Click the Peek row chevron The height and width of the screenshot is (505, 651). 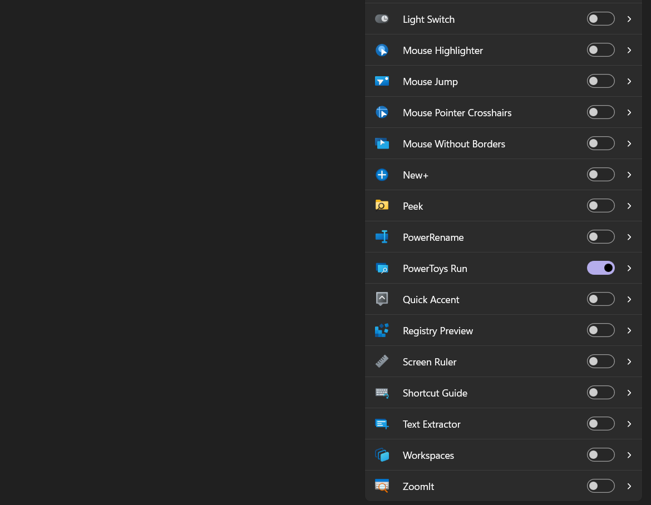(x=629, y=206)
